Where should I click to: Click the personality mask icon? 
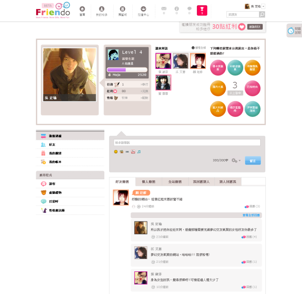click(x=116, y=98)
